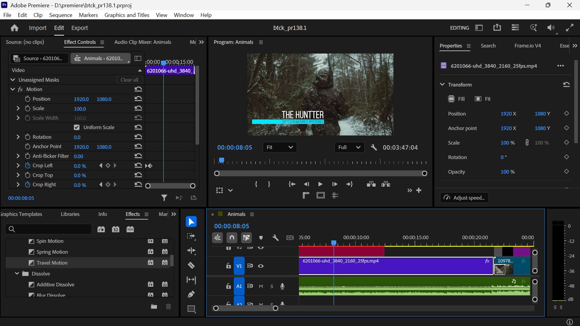Toggle V1 track output eye
Image resolution: width=580 pixels, height=326 pixels.
coord(261,266)
